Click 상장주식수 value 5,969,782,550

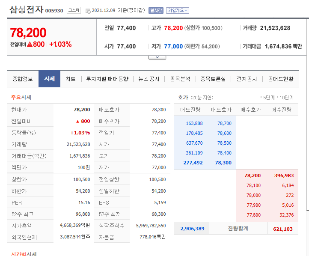tap(151, 226)
